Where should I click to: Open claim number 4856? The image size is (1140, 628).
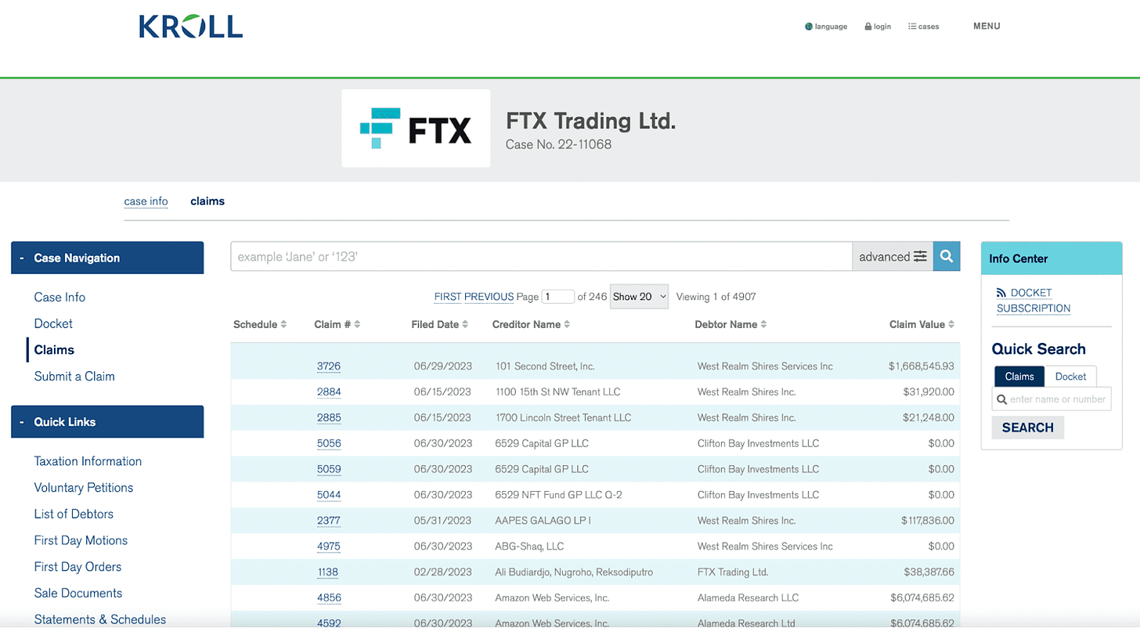pos(329,597)
